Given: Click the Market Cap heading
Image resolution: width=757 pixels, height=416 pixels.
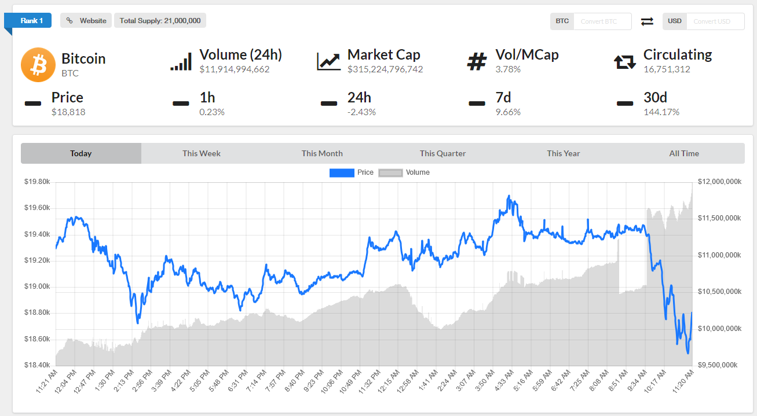Looking at the screenshot, I should tap(384, 54).
